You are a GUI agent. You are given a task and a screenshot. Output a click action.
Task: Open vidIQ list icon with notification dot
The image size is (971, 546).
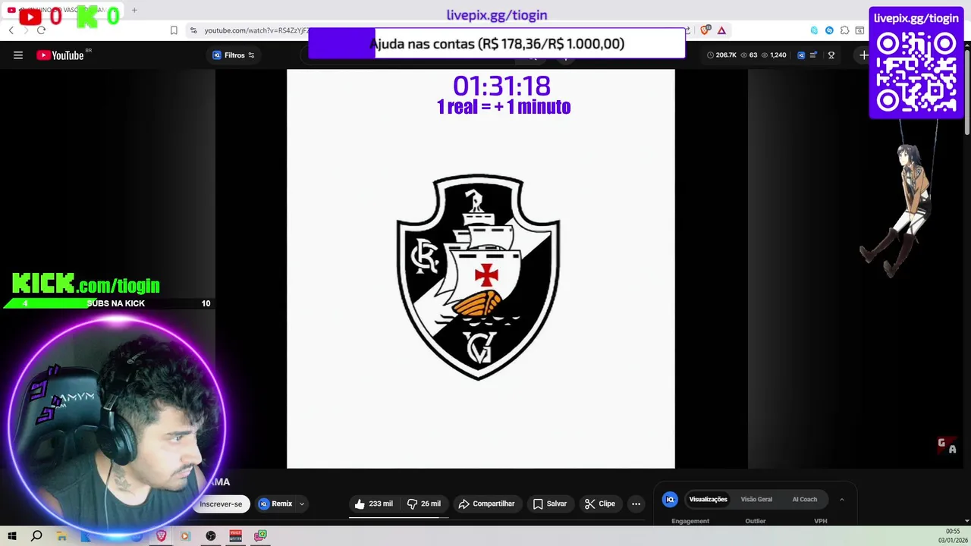point(813,55)
